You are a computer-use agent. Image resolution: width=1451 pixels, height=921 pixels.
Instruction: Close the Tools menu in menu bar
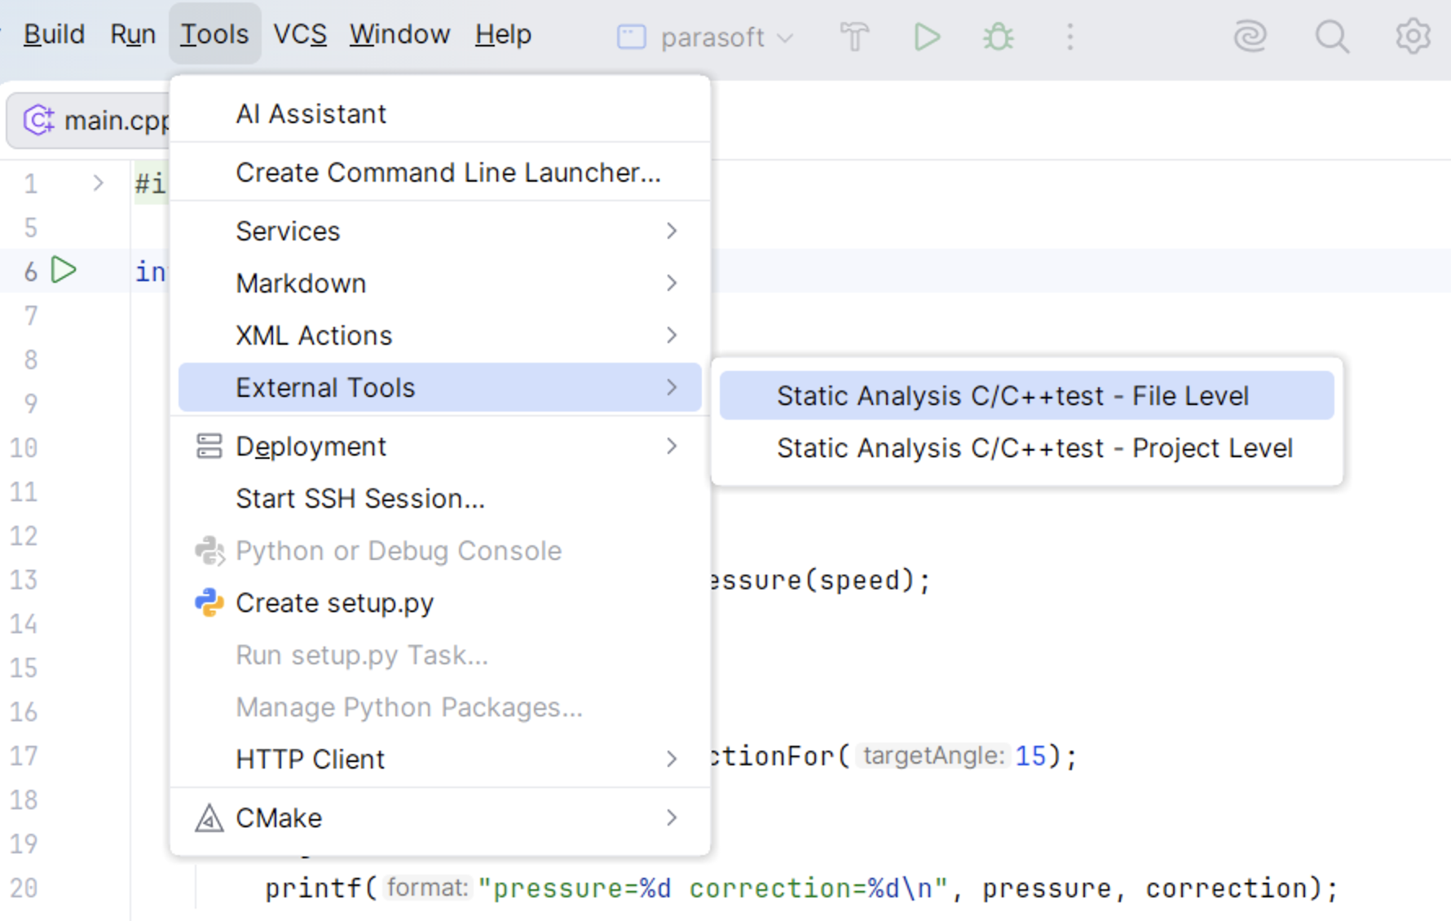[214, 34]
